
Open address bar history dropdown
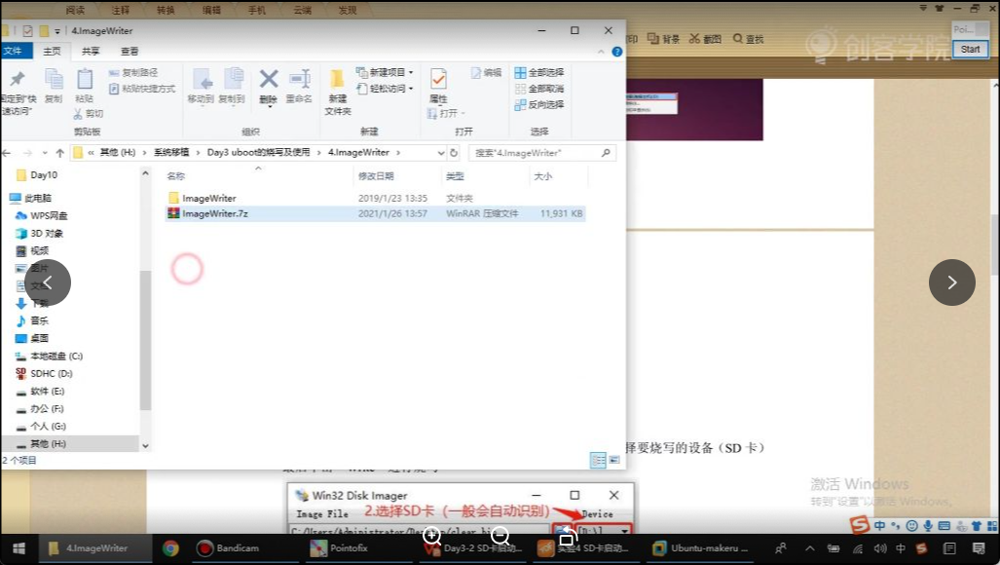[x=441, y=153]
